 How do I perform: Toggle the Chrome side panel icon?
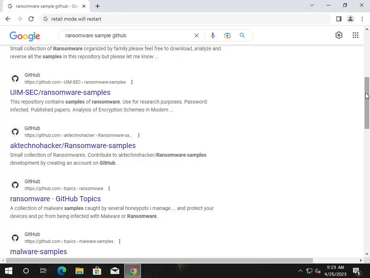[339, 19]
